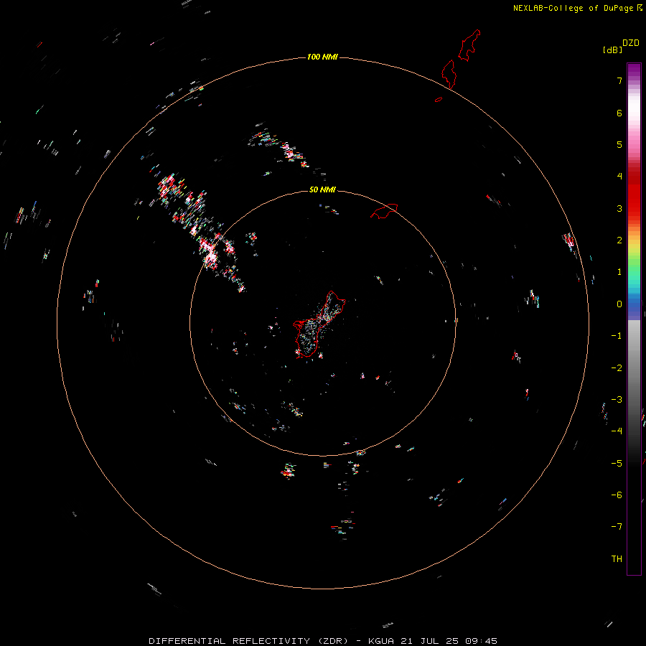Click the -2 value on the color scale

click(617, 368)
